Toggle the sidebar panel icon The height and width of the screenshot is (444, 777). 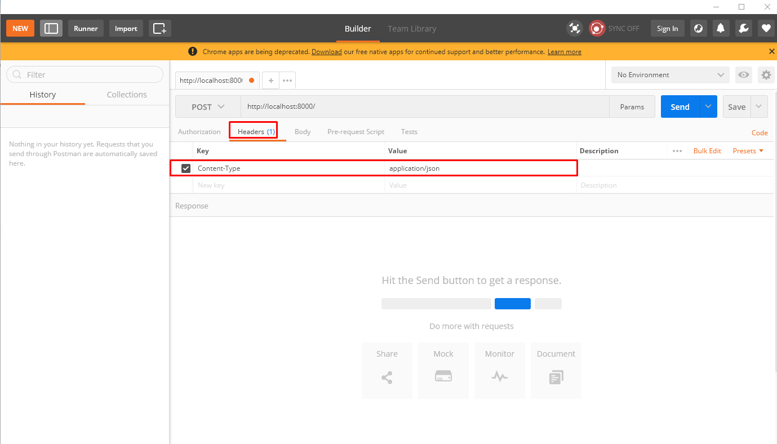51,28
